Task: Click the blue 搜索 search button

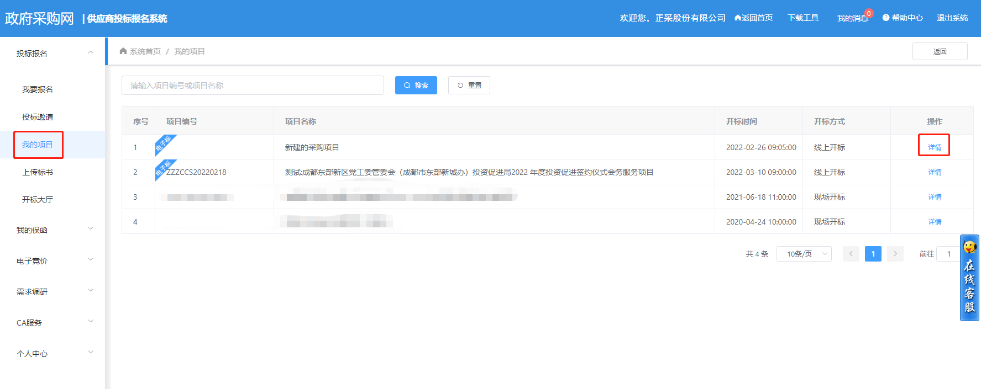Action: (416, 86)
